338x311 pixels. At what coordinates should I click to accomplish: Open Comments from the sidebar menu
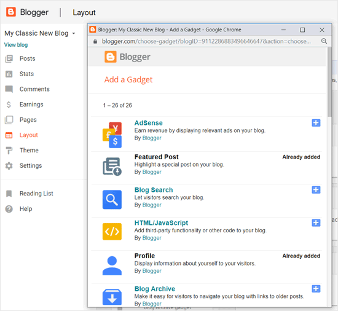[34, 89]
